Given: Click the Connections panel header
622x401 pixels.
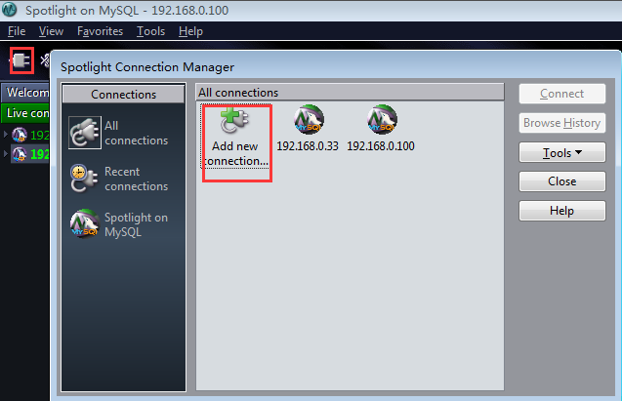Looking at the screenshot, I should point(124,95).
